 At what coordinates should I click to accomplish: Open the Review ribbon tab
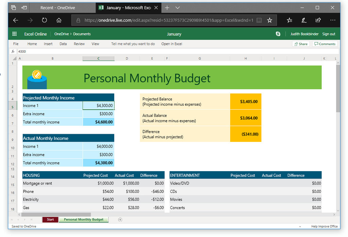(x=79, y=44)
